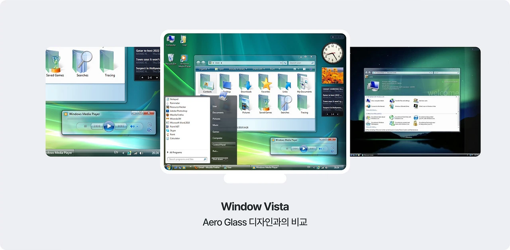Choose Run... in Start menu
This screenshot has width=510, height=250.
click(x=215, y=151)
